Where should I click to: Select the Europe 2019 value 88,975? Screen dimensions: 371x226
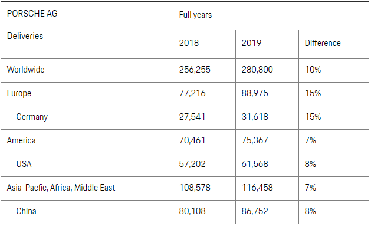[x=255, y=93]
